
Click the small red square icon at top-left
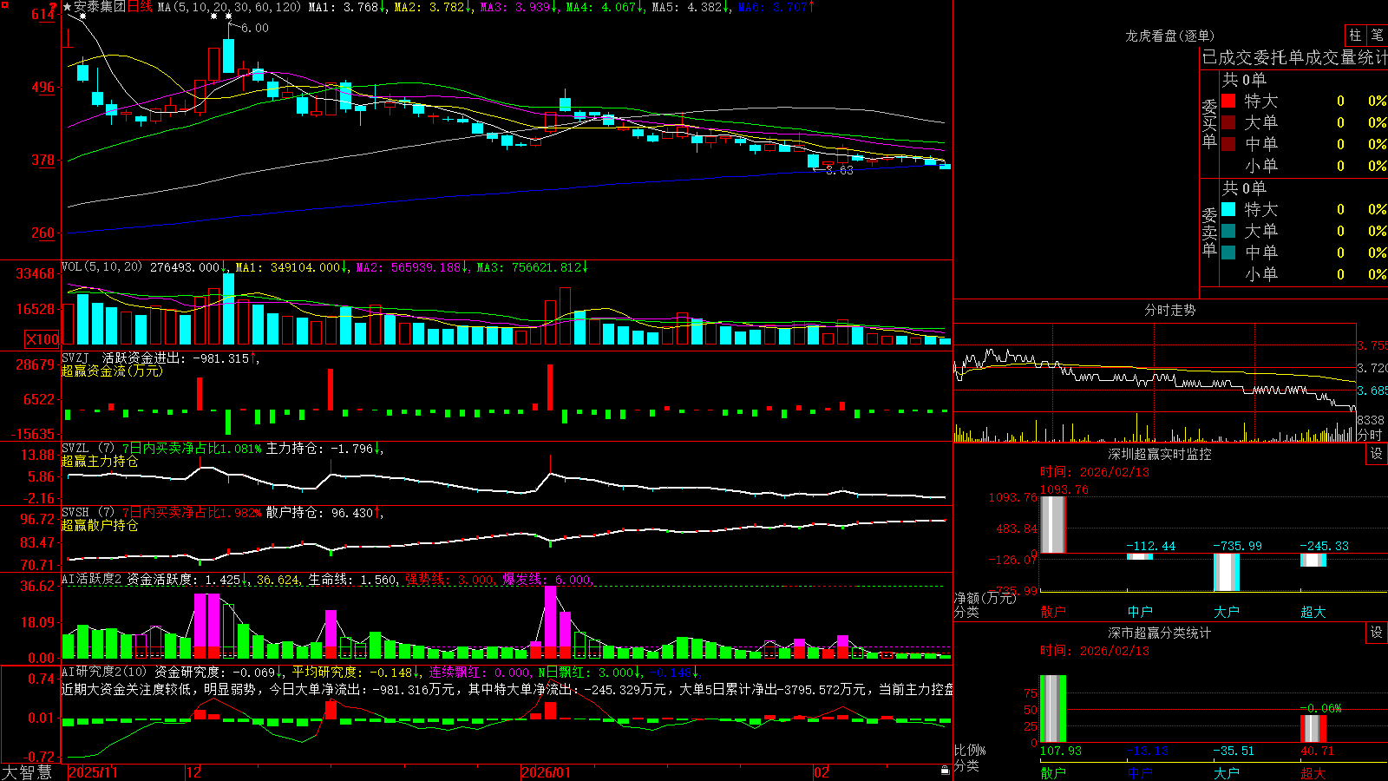tap(3, 4)
